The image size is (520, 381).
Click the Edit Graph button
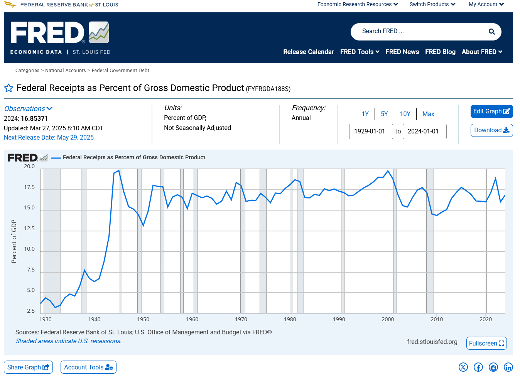(491, 111)
